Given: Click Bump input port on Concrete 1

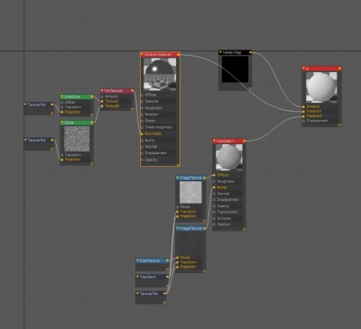Looking at the screenshot, I should 214,187.
